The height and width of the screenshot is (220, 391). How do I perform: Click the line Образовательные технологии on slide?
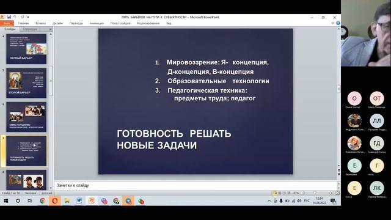click(218, 81)
